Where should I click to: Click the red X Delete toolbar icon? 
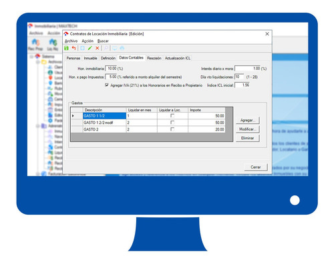click(97, 48)
